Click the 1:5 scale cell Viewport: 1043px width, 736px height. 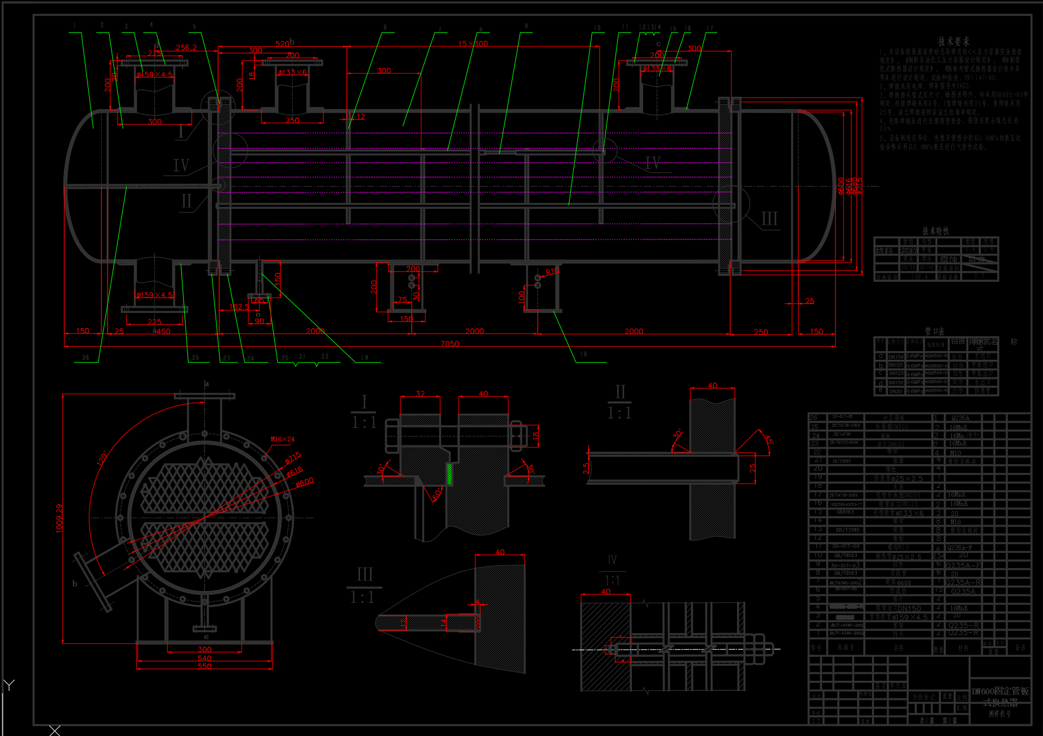tap(961, 708)
